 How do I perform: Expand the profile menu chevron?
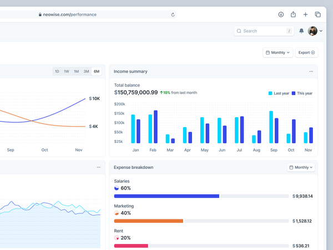tap(321, 31)
